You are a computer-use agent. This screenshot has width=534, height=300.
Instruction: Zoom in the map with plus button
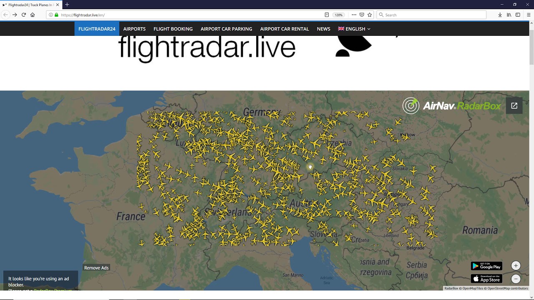(x=516, y=266)
